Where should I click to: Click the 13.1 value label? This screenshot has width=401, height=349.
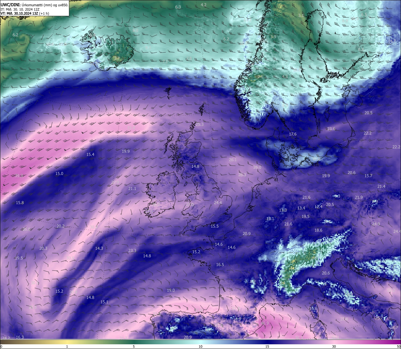pos(270,218)
